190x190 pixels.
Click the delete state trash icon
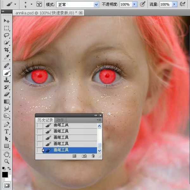click(x=93, y=156)
